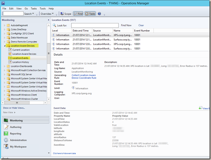The width and height of the screenshot is (211, 160).
Task: Click the Clear link
Action: (x=141, y=25)
